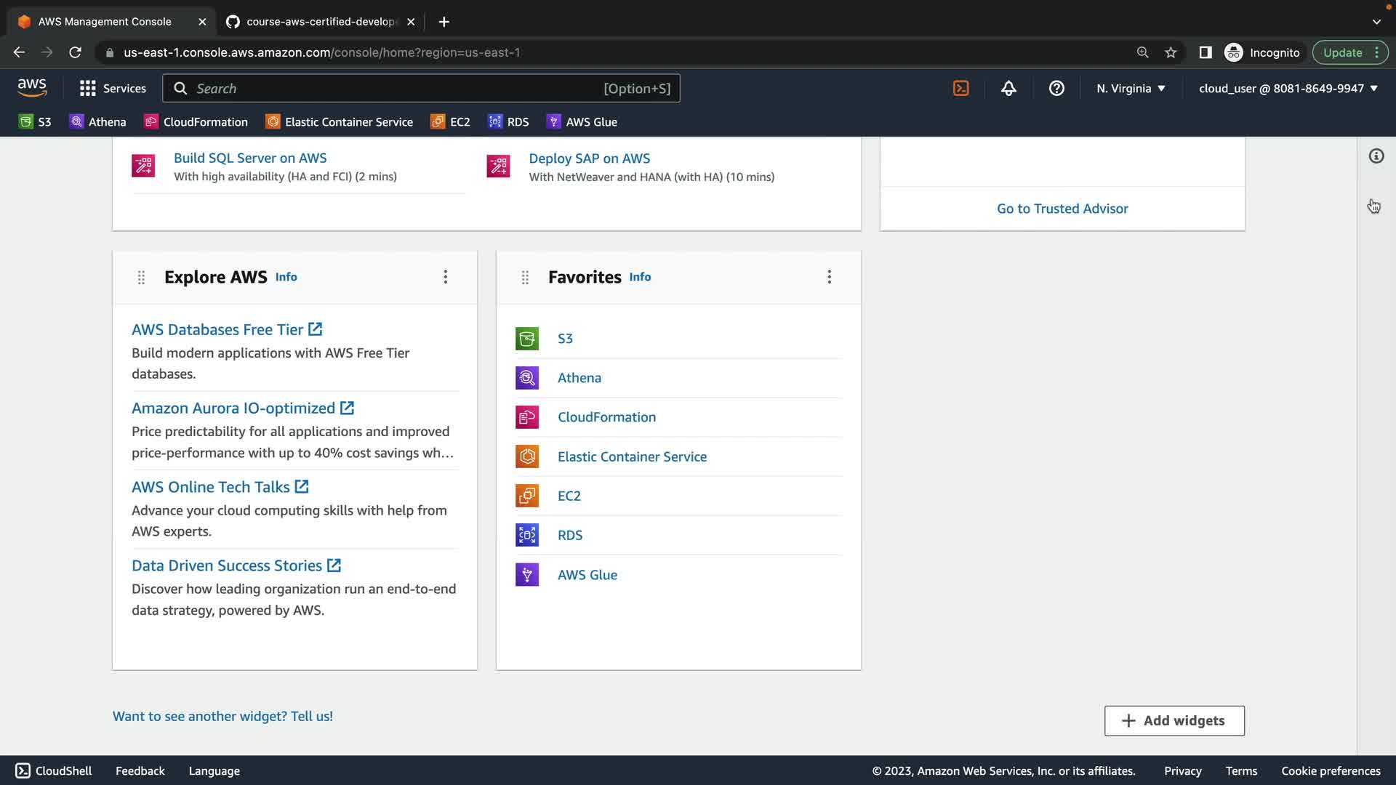Click the AWS logo home icon
The image size is (1396, 785).
coord(32,88)
